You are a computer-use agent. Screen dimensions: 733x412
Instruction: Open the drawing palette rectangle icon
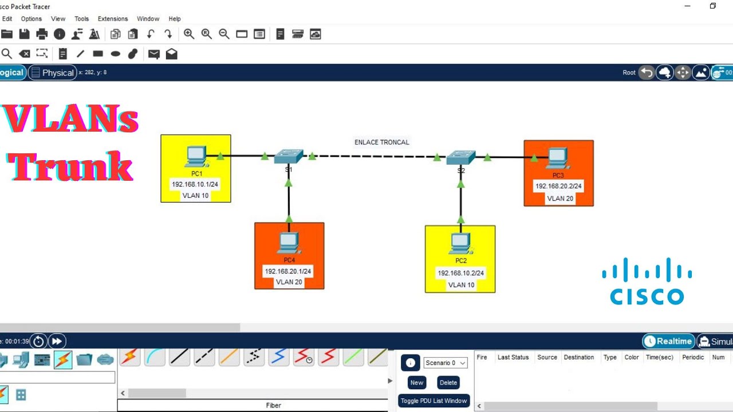tap(242, 34)
